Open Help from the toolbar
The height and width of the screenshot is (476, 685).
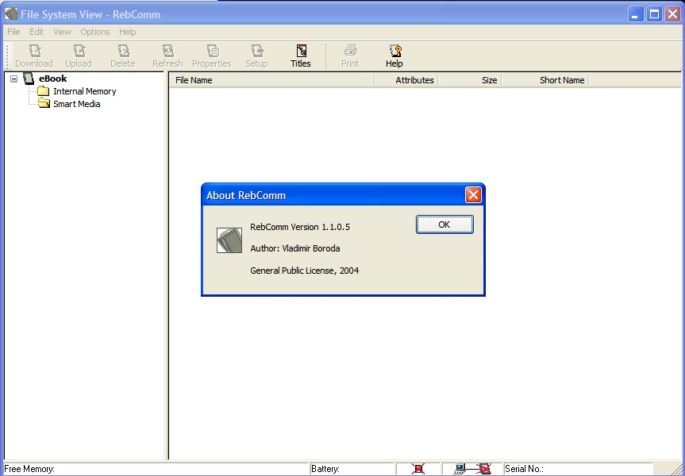(394, 56)
